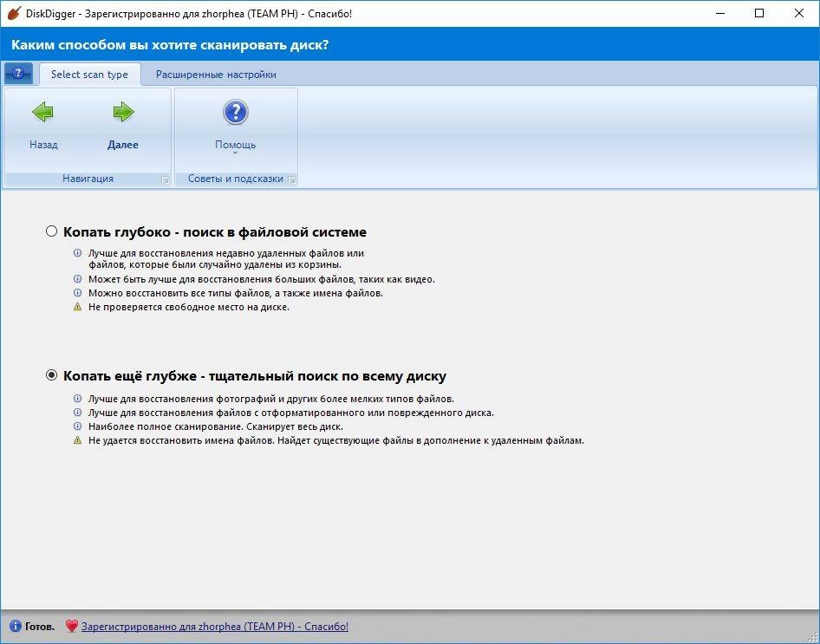820x644 pixels.
Task: Open the registered-for zhorphea link
Action: tap(215, 626)
